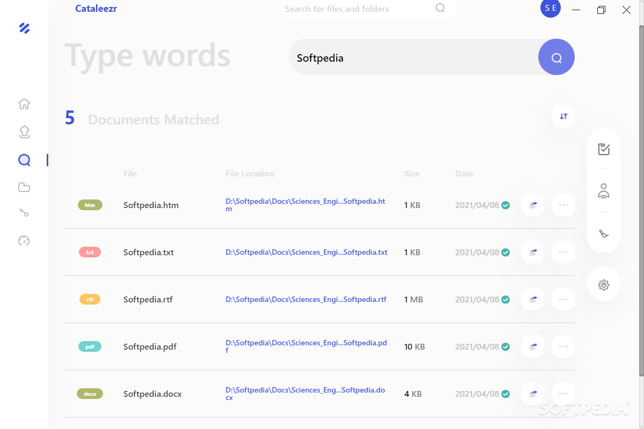Open the Softpedia.pdf file location link
This screenshot has width=644, height=429.
tap(306, 346)
